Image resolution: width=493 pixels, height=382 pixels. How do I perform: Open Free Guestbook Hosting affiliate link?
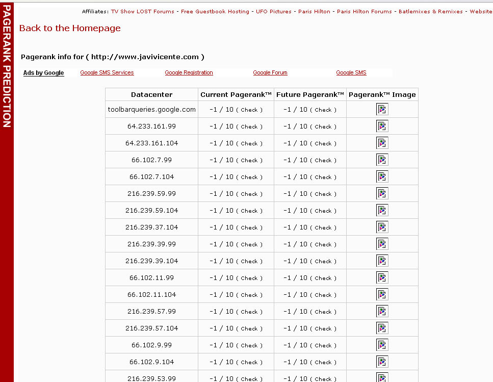215,11
